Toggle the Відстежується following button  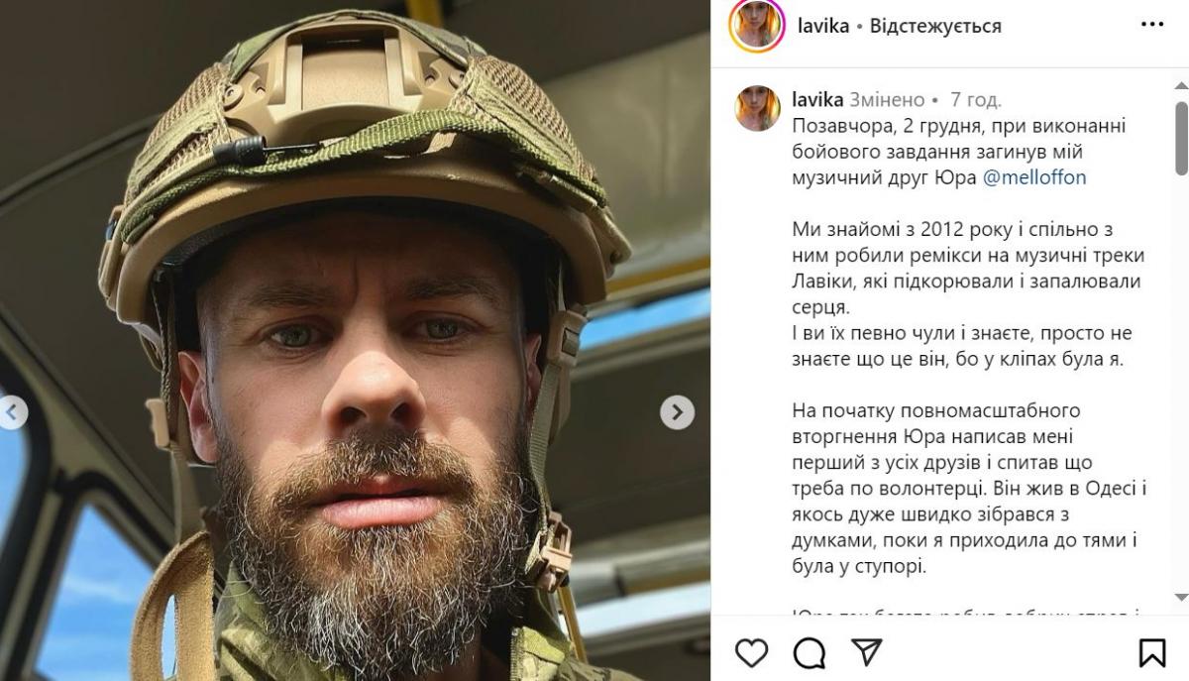tap(935, 26)
